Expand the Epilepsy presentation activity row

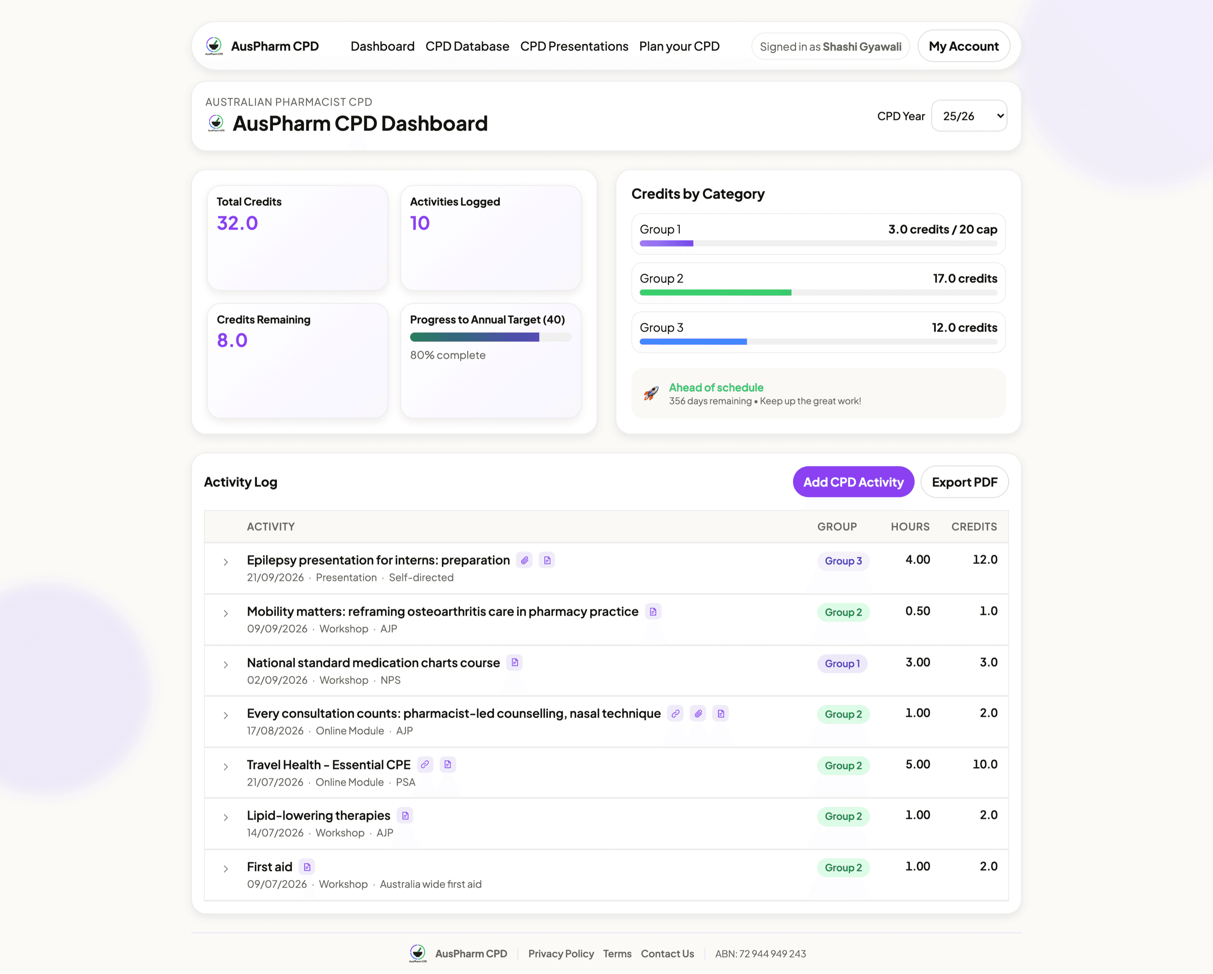226,563
